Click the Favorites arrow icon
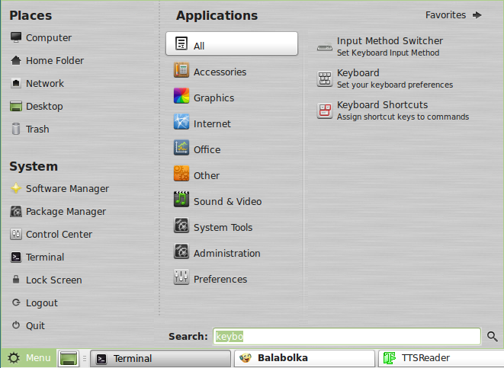504x368 pixels. pyautogui.click(x=477, y=15)
